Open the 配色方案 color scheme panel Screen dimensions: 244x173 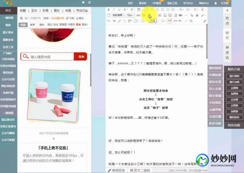pyautogui.click(x=234, y=69)
